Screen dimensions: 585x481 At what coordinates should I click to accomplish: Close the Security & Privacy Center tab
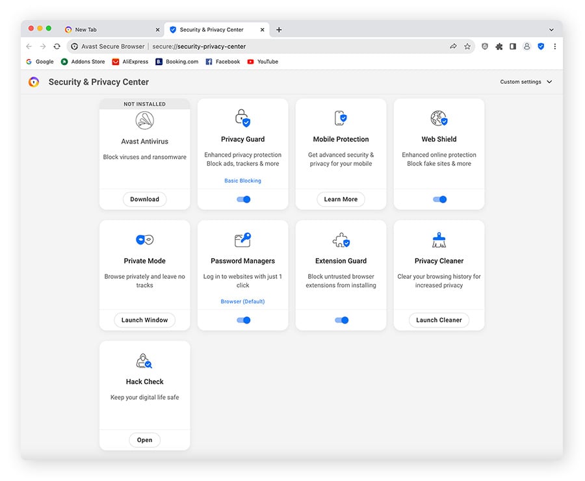click(x=263, y=29)
